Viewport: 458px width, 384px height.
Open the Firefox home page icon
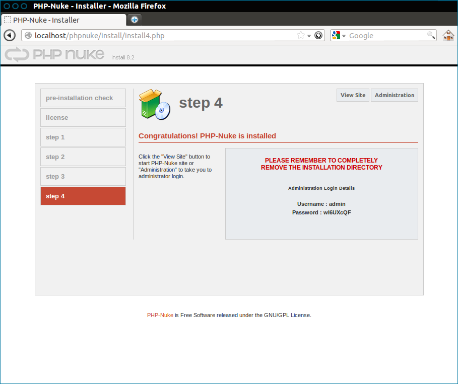pos(448,35)
